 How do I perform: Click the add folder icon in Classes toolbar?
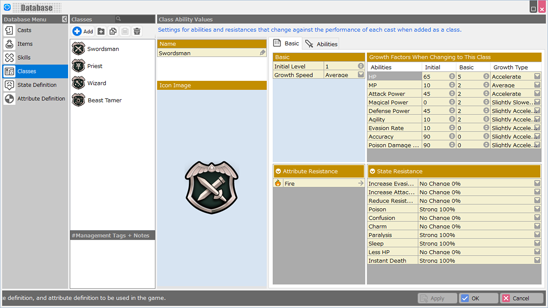click(101, 31)
